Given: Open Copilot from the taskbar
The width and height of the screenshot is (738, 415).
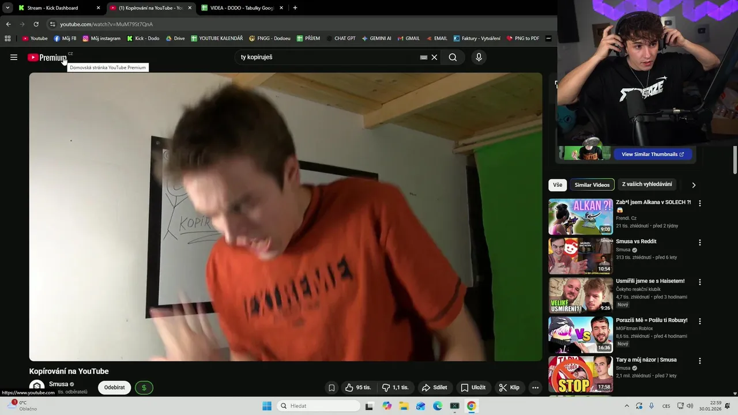Looking at the screenshot, I should tap(387, 406).
